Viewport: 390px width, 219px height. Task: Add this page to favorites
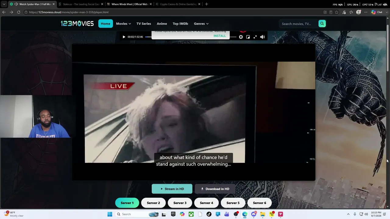point(337,12)
